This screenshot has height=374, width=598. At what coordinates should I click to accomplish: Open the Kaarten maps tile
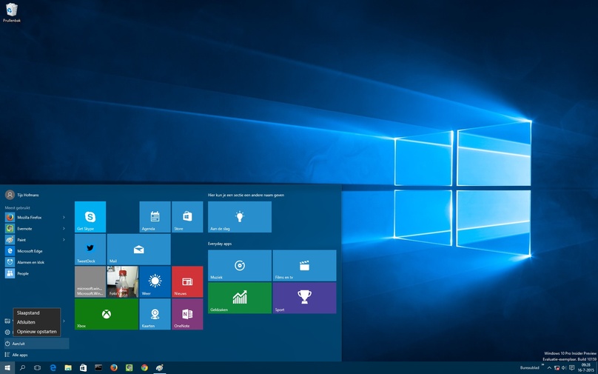(x=155, y=314)
